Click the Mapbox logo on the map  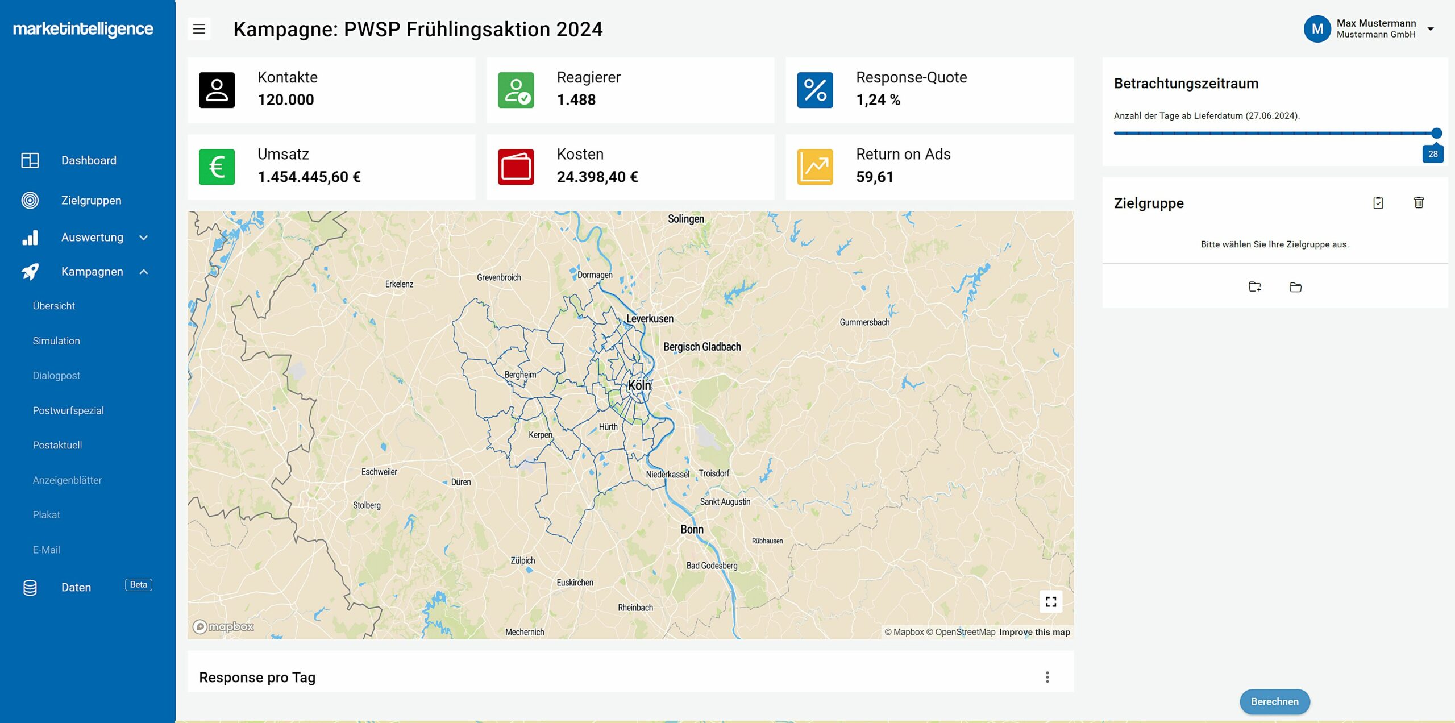[x=223, y=626]
